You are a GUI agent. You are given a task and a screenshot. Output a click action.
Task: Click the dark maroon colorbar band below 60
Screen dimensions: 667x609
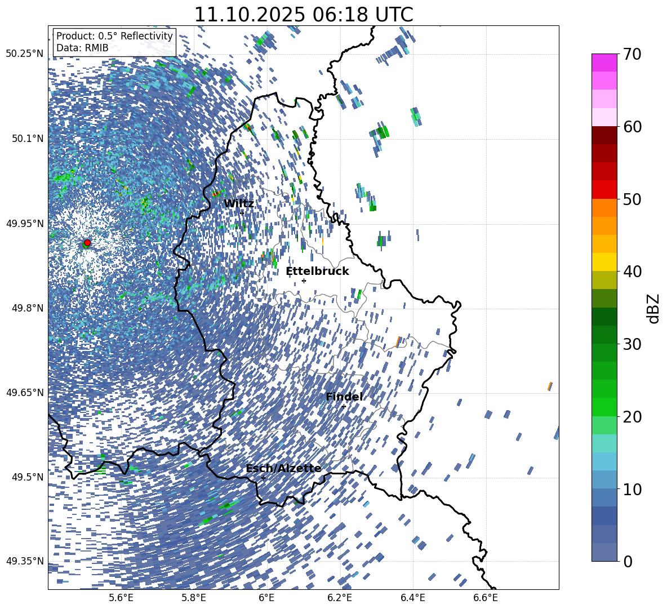click(604, 135)
